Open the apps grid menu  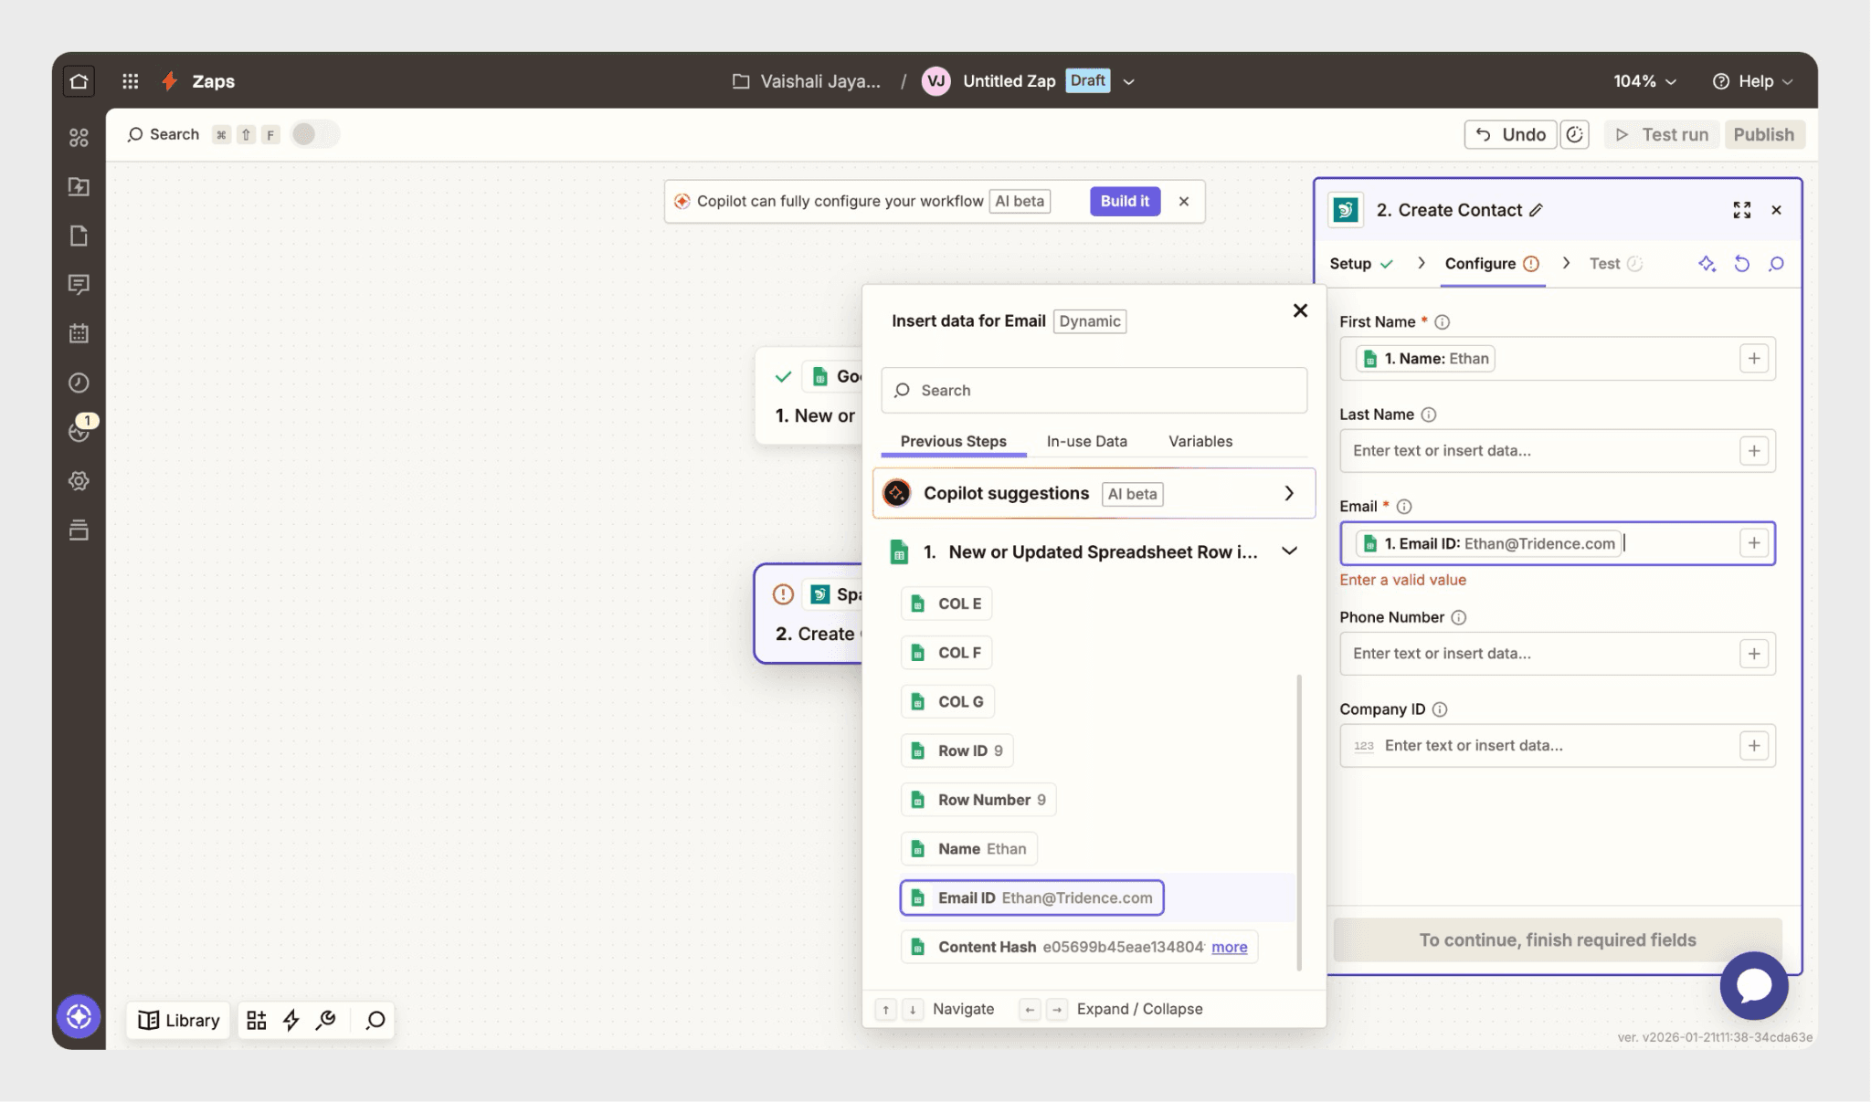point(130,81)
